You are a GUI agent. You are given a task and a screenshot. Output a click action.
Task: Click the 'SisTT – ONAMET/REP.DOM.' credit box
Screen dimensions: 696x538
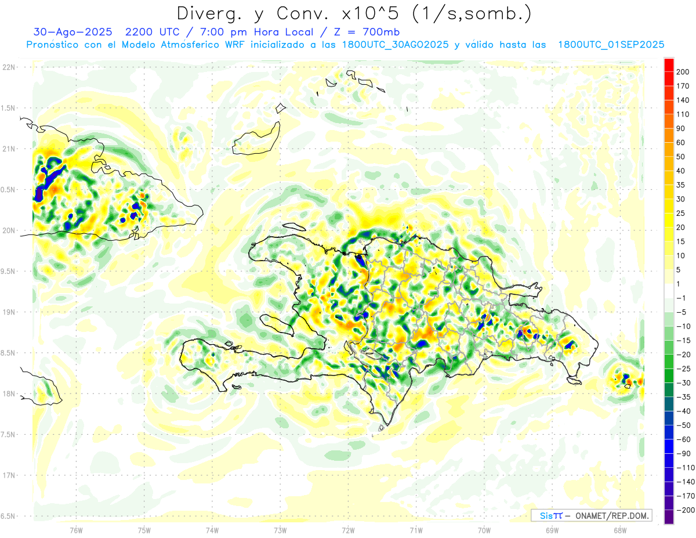pos(591,515)
